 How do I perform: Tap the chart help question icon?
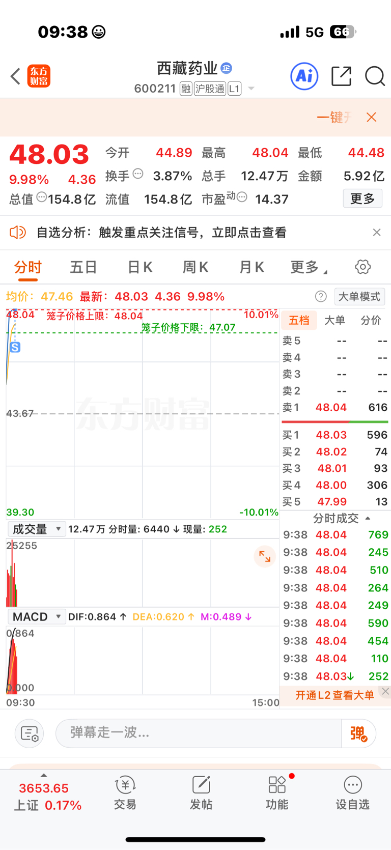tap(321, 296)
